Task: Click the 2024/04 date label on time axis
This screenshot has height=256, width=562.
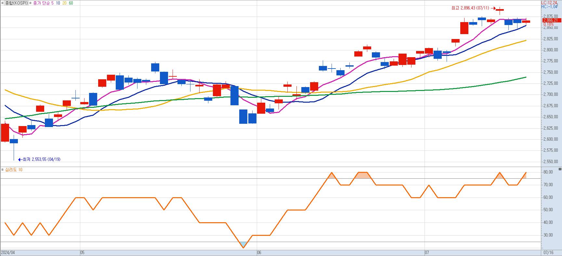Action: coord(8,252)
